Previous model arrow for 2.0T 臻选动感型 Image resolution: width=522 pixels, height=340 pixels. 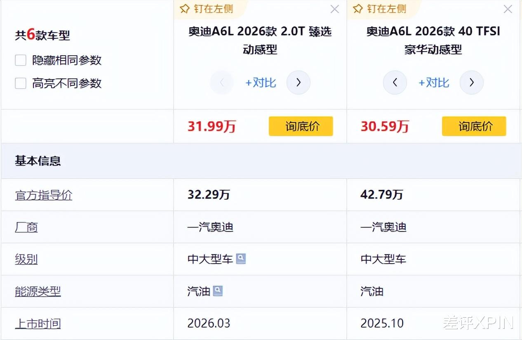(x=222, y=83)
